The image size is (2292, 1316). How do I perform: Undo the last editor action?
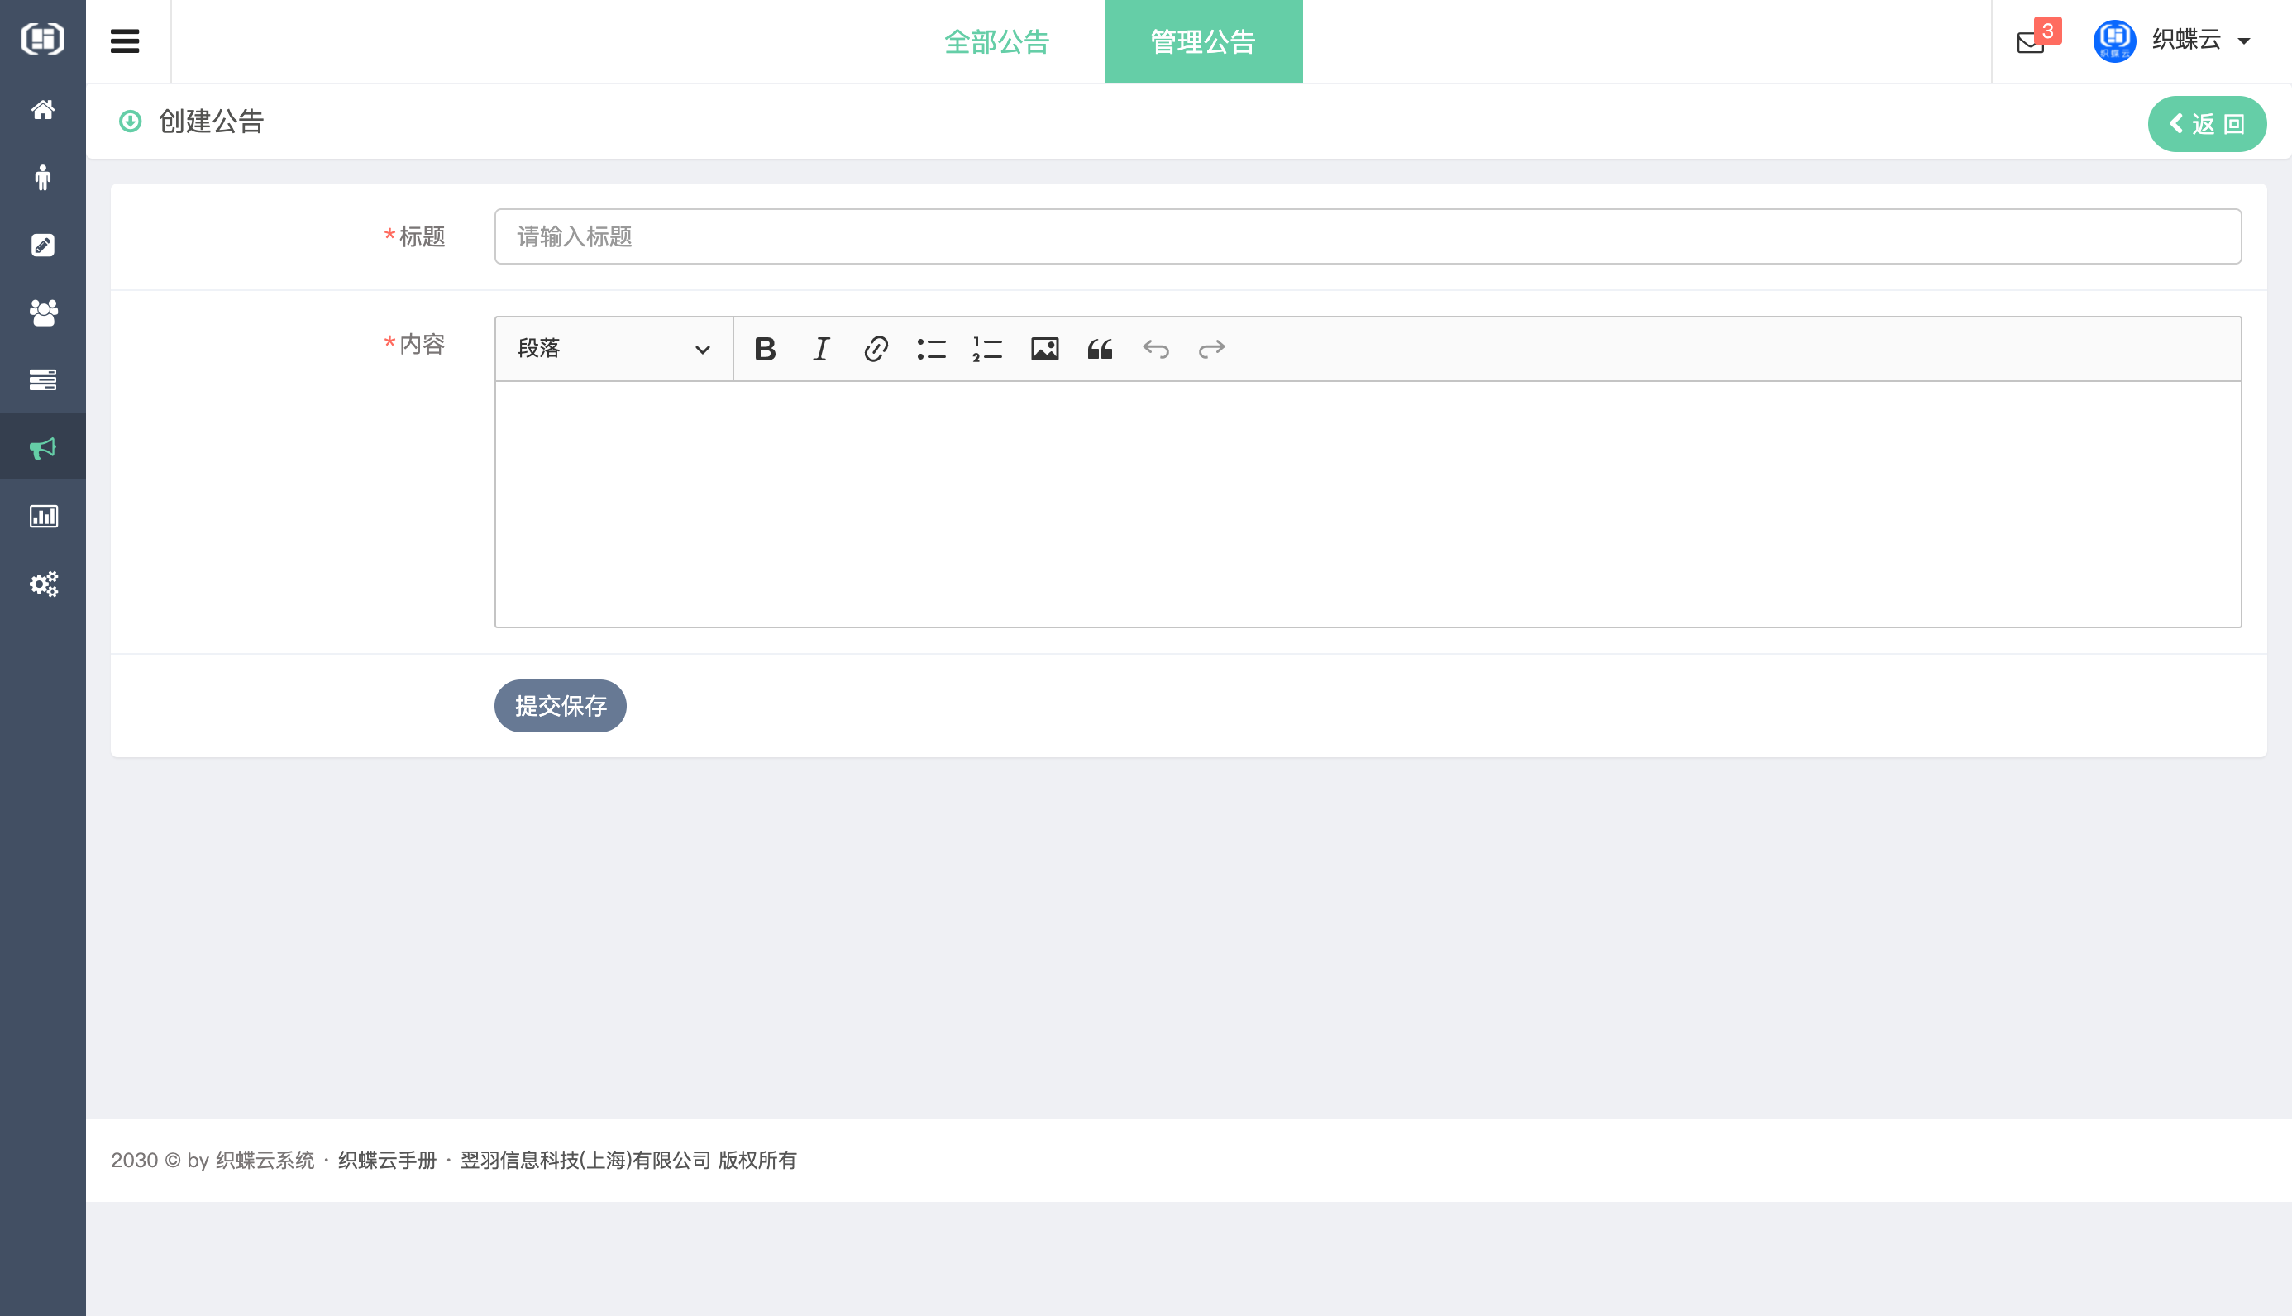[1156, 349]
